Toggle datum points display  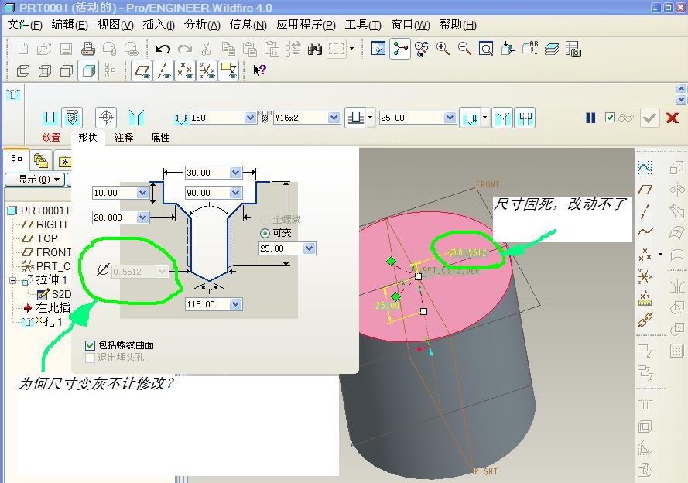(x=185, y=70)
